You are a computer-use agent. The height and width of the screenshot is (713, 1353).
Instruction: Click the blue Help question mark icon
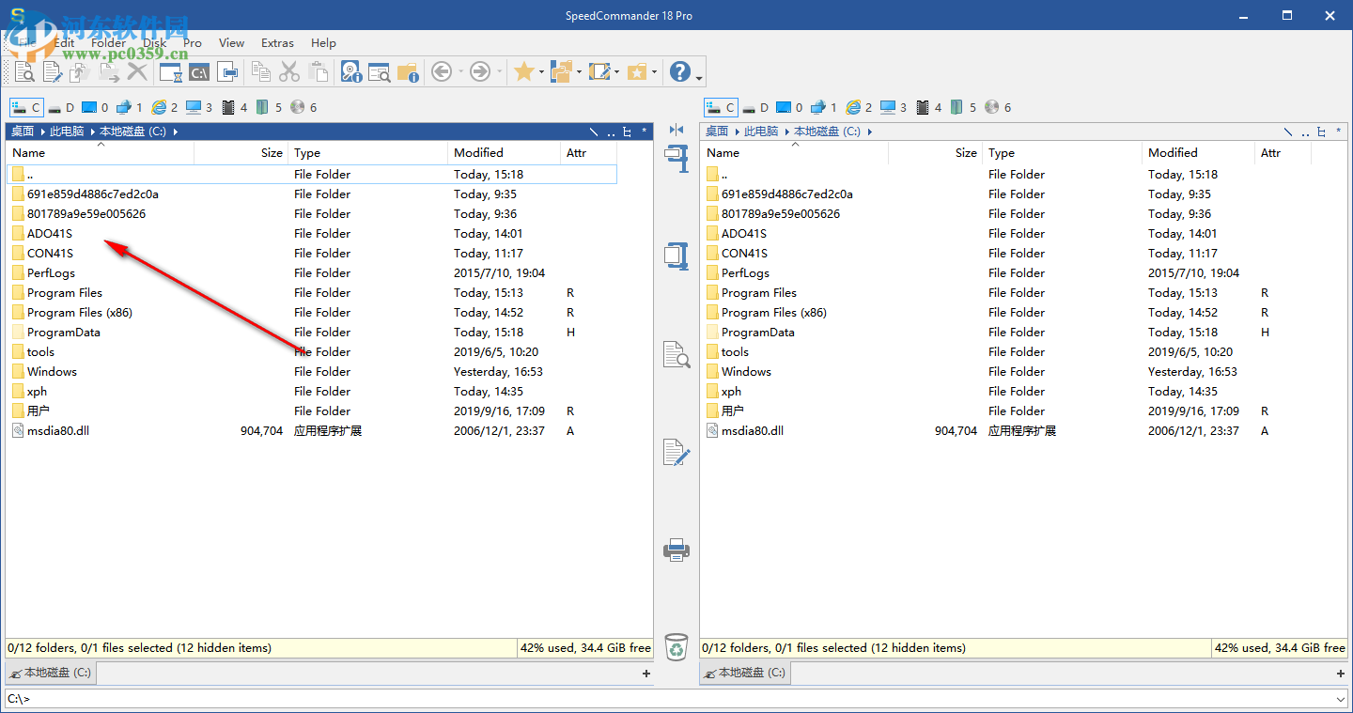click(x=679, y=72)
